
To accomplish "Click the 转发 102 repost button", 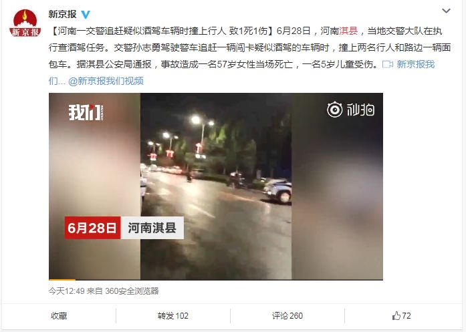I will pyautogui.click(x=173, y=316).
